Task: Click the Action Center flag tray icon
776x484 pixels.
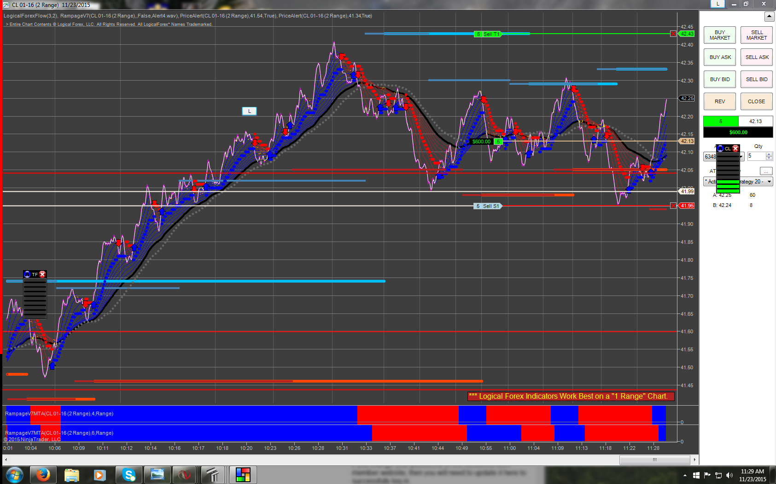Action: tap(707, 475)
